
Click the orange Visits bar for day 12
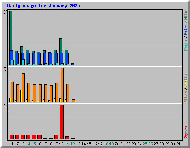pos(73,101)
